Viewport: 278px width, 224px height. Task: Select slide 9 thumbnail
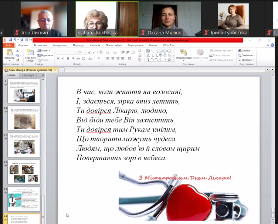click(x=24, y=91)
